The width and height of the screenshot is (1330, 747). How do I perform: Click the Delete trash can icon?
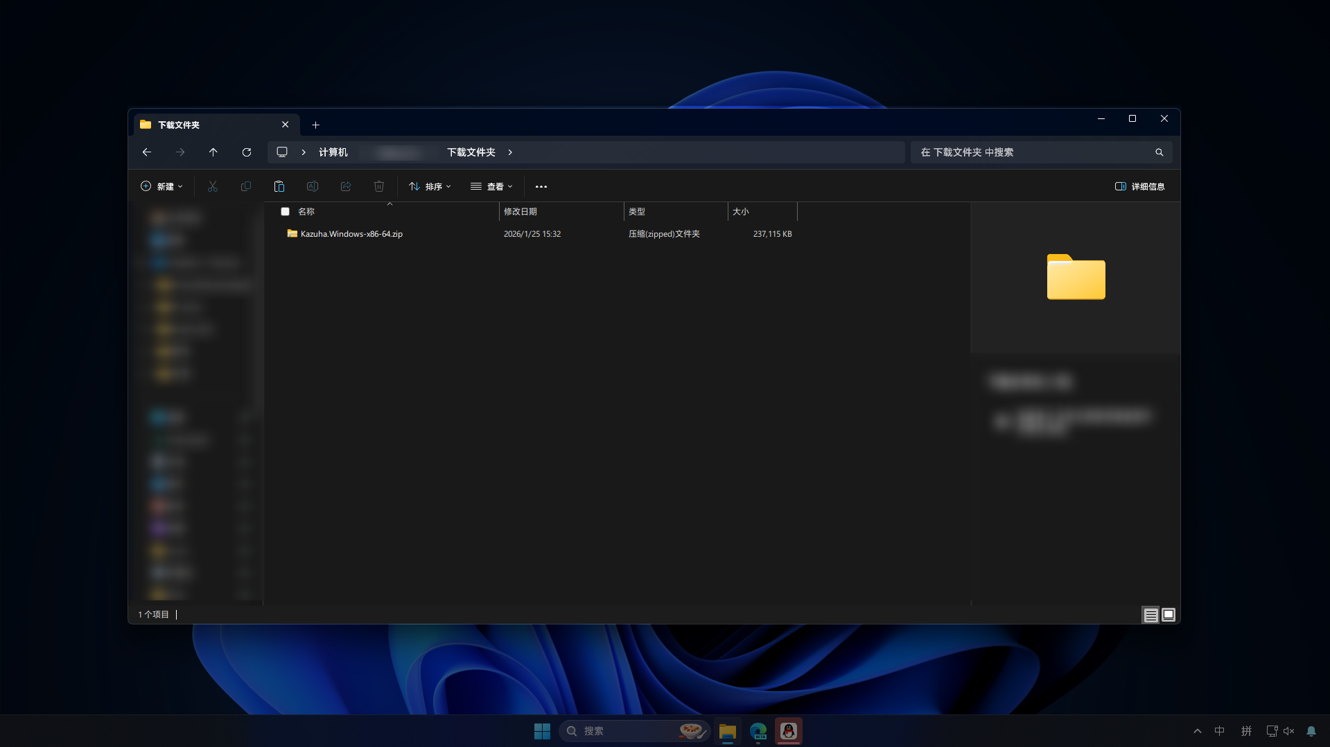[x=379, y=186]
